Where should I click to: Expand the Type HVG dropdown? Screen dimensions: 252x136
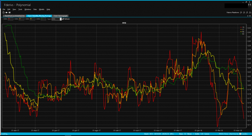[x=60, y=19]
